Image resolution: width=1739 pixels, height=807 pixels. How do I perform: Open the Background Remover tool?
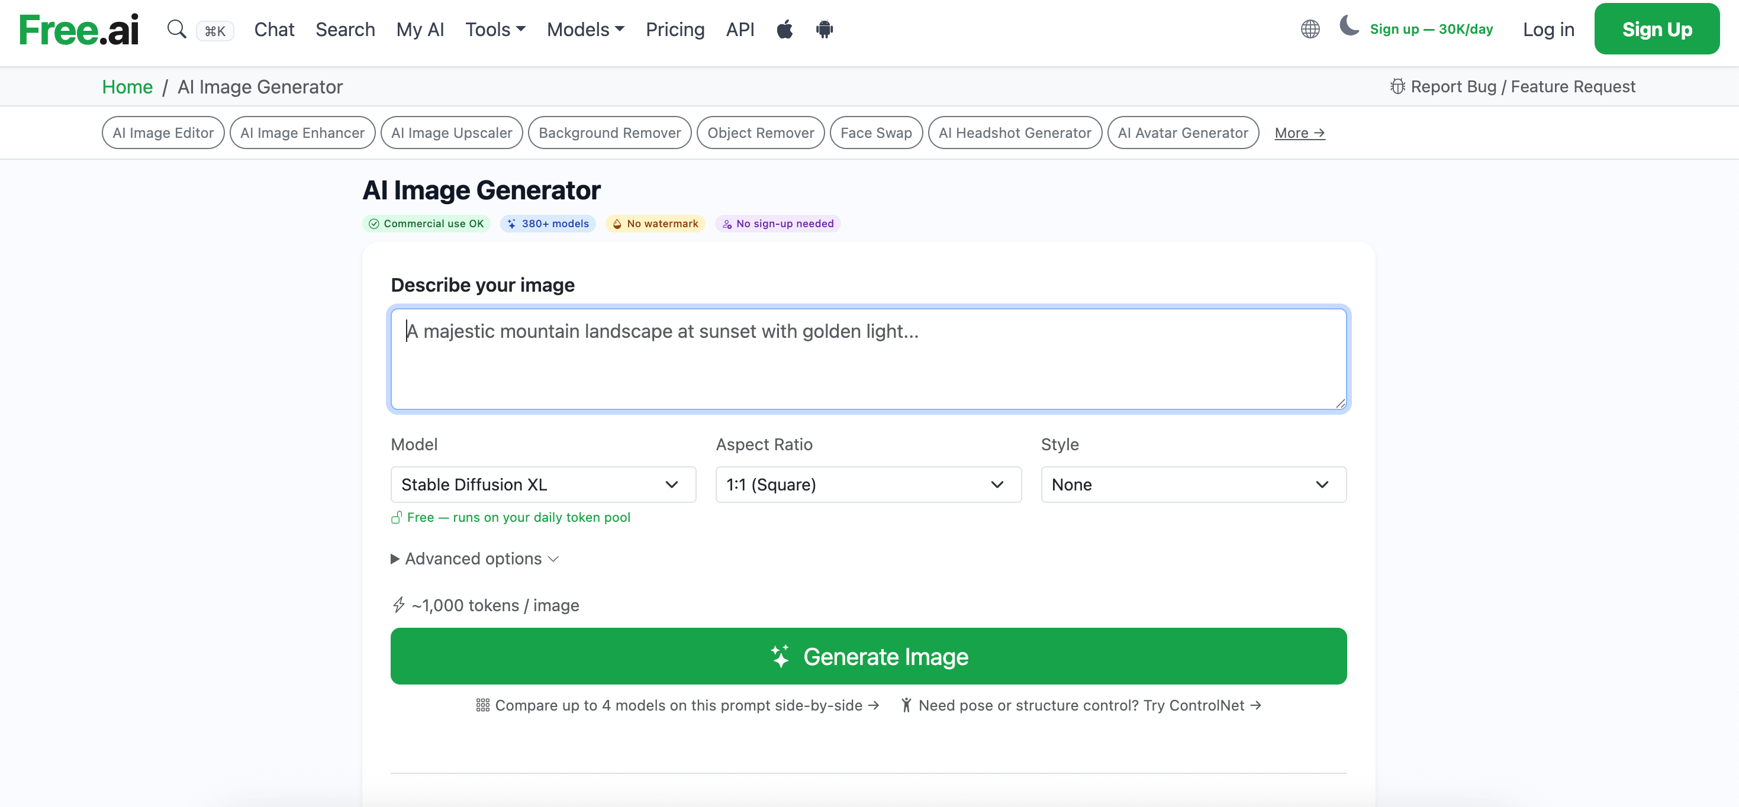(x=610, y=133)
